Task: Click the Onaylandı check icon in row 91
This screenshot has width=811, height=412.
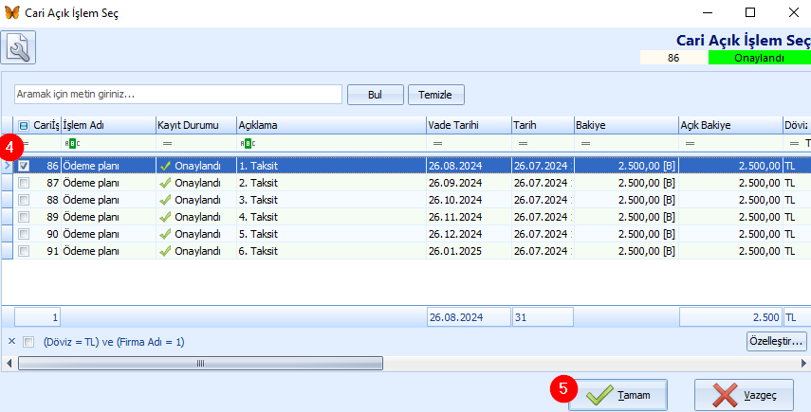Action: pos(165,251)
